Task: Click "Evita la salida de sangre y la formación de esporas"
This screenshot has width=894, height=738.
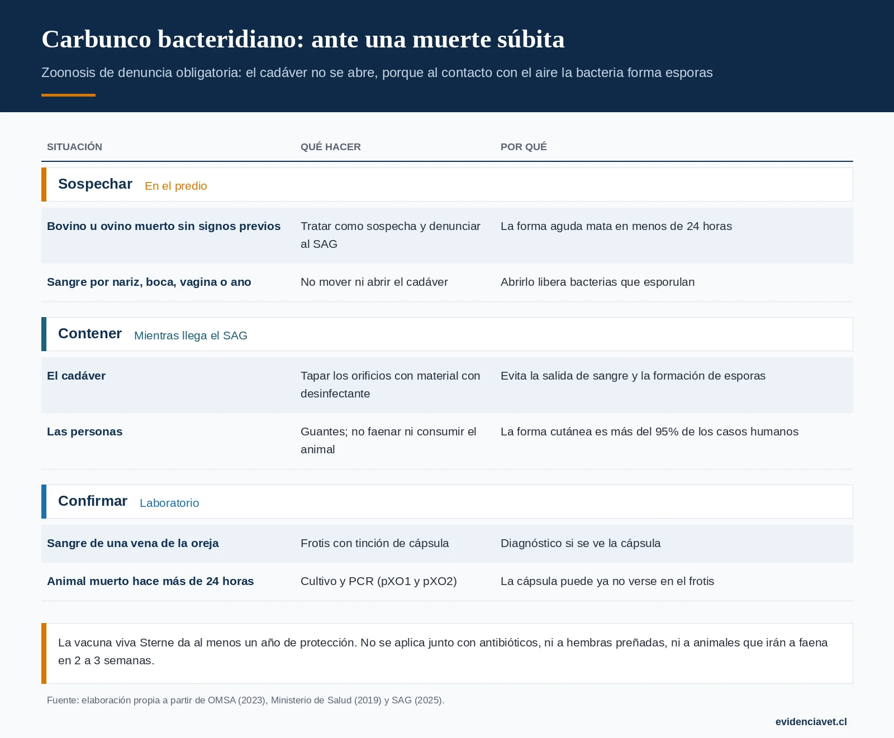Action: pyautogui.click(x=633, y=376)
